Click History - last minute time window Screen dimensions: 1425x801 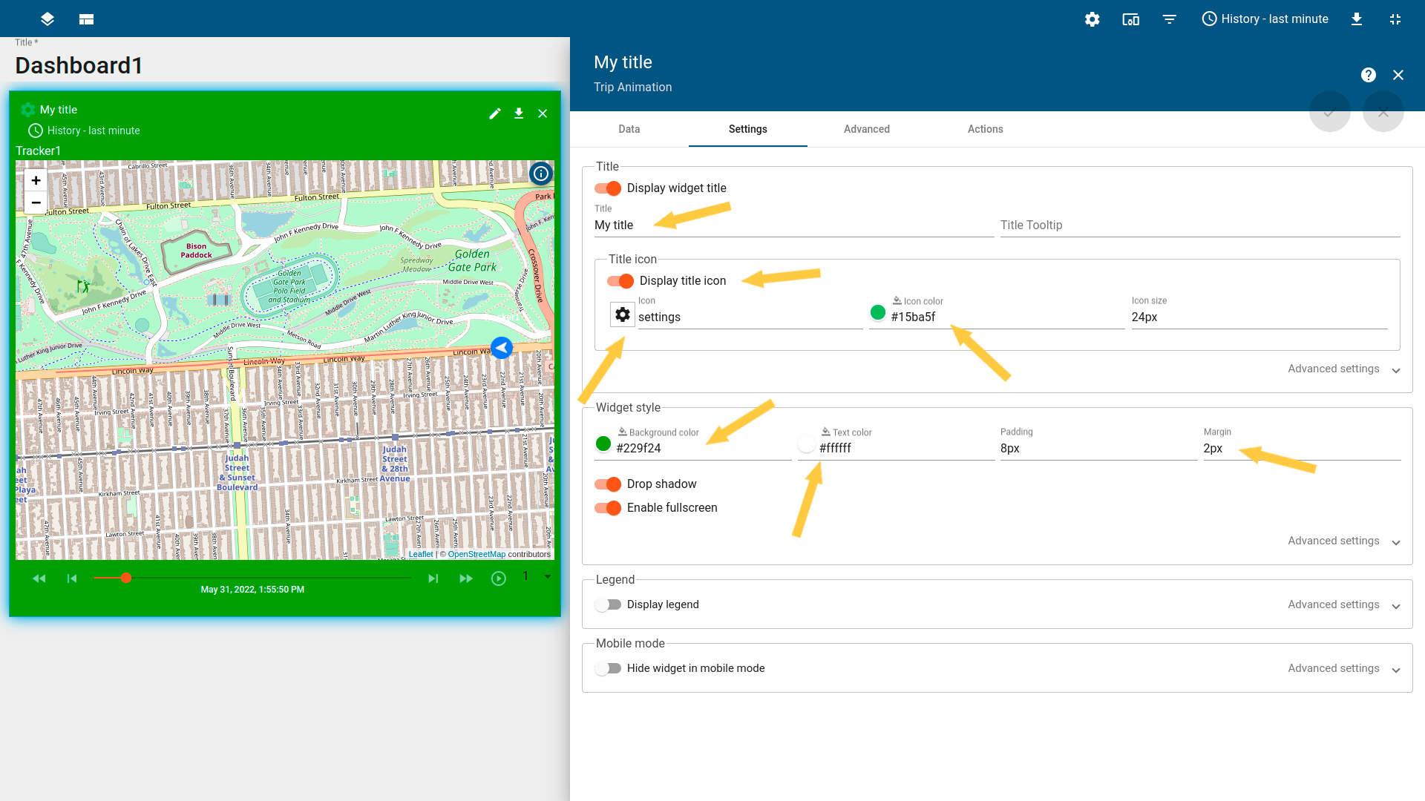coord(1265,19)
